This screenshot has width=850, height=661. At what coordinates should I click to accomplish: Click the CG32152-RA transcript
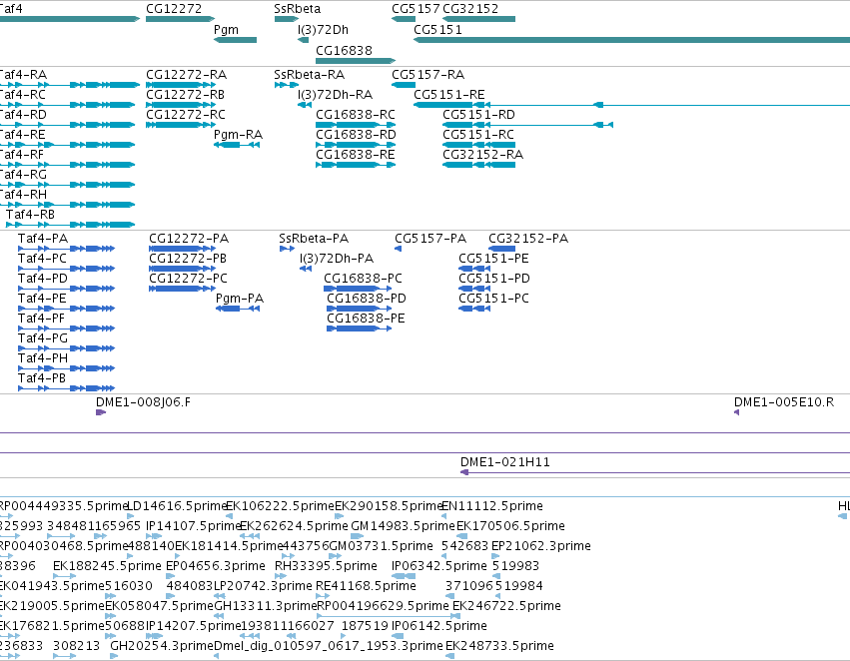click(478, 165)
